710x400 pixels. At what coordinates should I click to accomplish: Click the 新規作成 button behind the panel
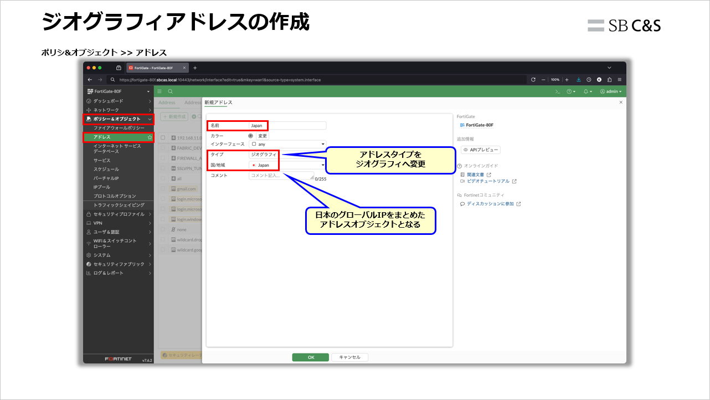(x=174, y=116)
